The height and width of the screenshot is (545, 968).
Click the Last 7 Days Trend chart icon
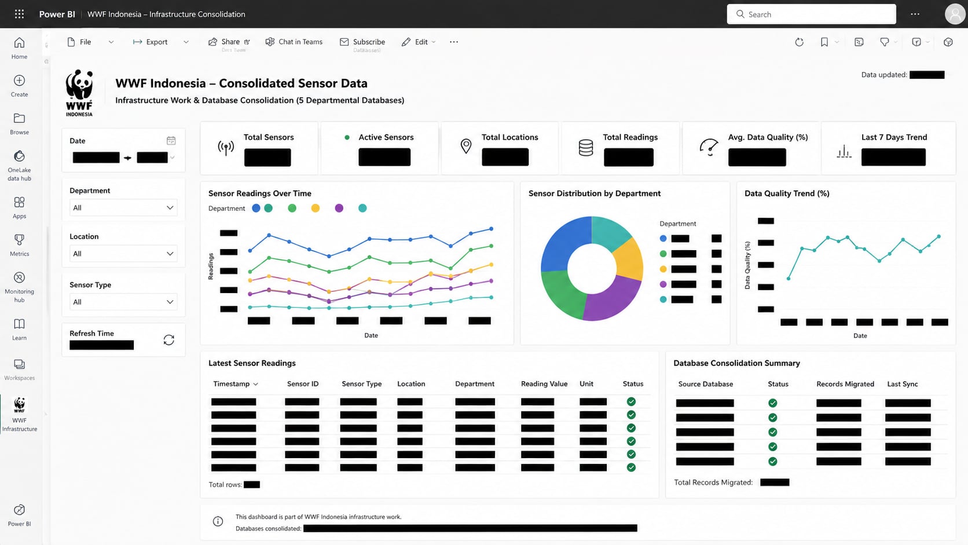point(844,152)
